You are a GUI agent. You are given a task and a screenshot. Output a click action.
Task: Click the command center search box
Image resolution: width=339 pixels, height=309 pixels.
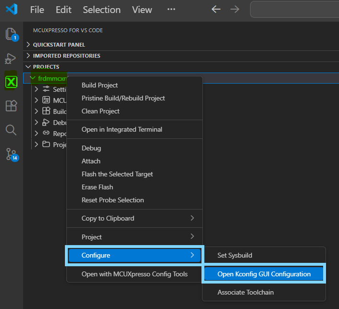click(x=294, y=10)
